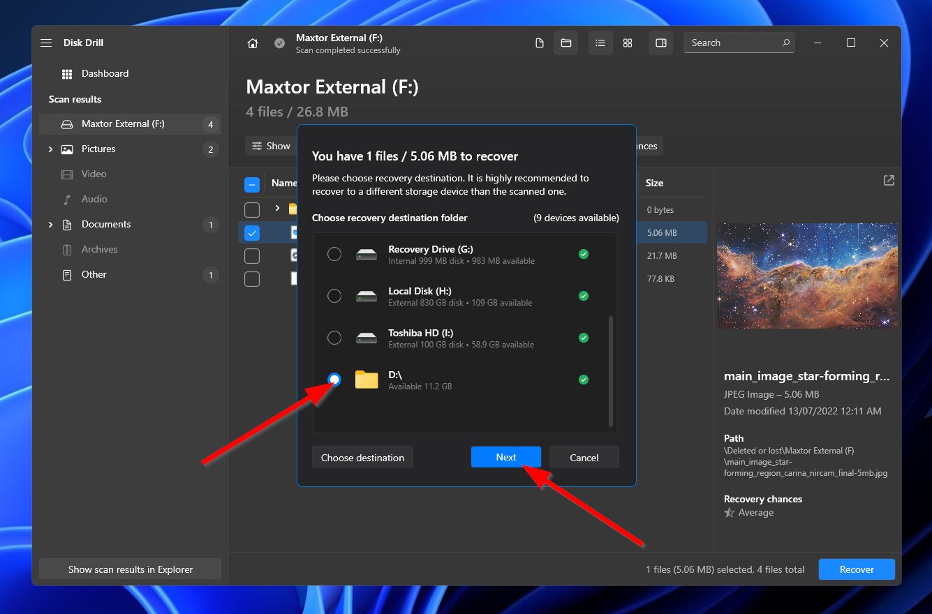Image resolution: width=932 pixels, height=614 pixels.
Task: Click green status check for D:\
Action: pyautogui.click(x=583, y=380)
